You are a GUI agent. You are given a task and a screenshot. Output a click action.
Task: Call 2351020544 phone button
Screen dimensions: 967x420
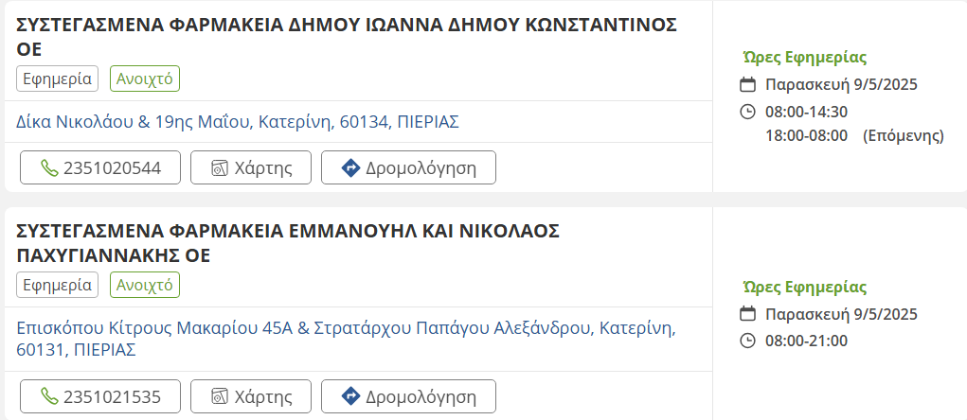pos(100,168)
